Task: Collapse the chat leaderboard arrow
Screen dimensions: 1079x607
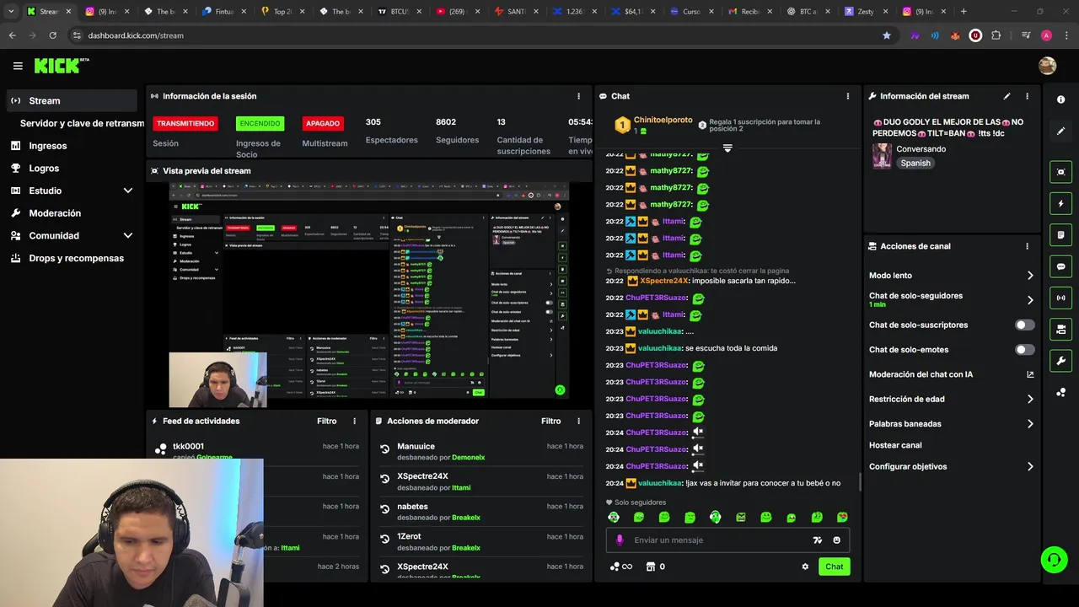Action: (727, 148)
